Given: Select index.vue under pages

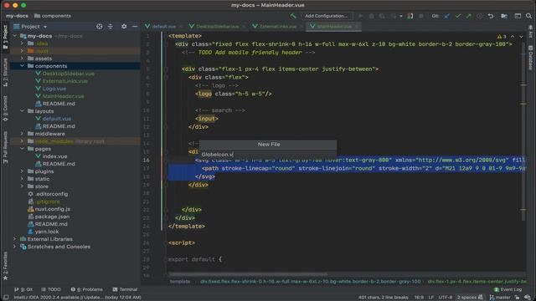Looking at the screenshot, I should (x=54, y=156).
